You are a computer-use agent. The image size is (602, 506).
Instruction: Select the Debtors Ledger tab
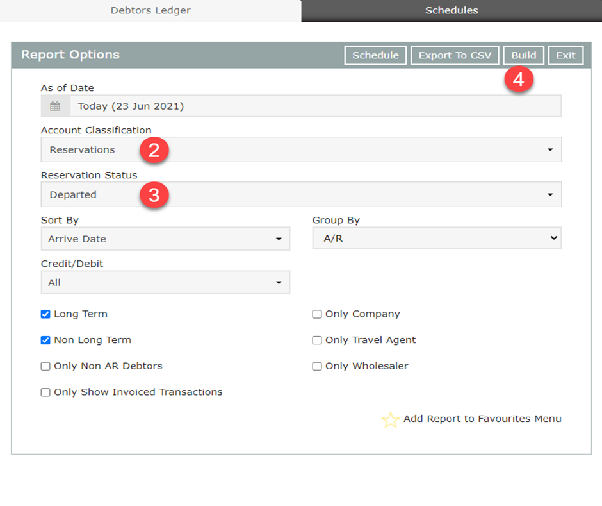click(150, 11)
